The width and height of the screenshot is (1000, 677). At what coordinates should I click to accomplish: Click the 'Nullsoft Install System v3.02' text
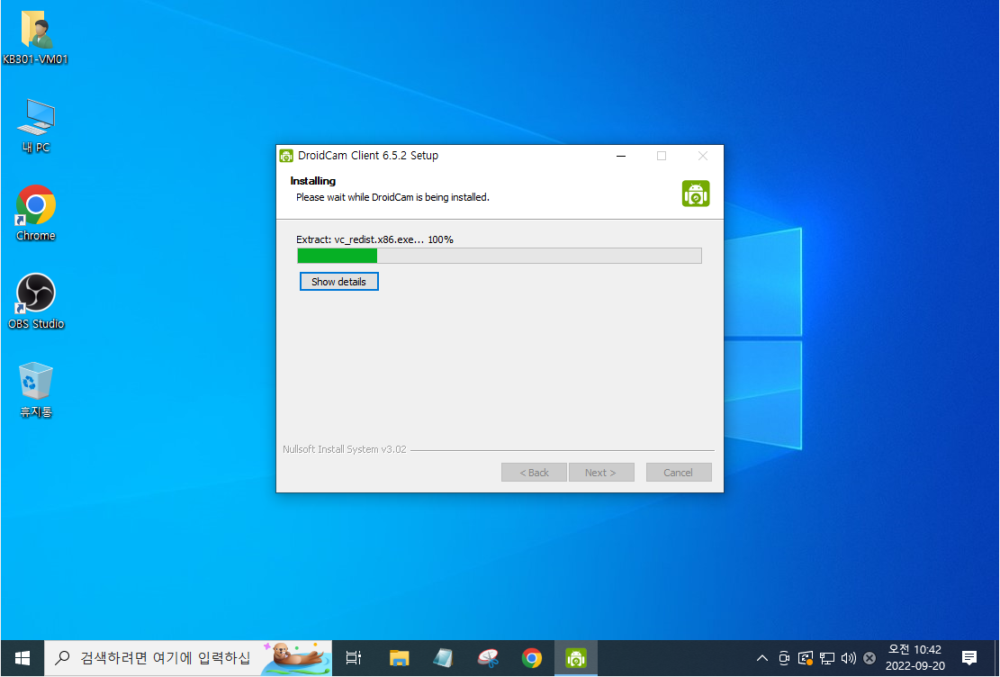click(x=345, y=449)
